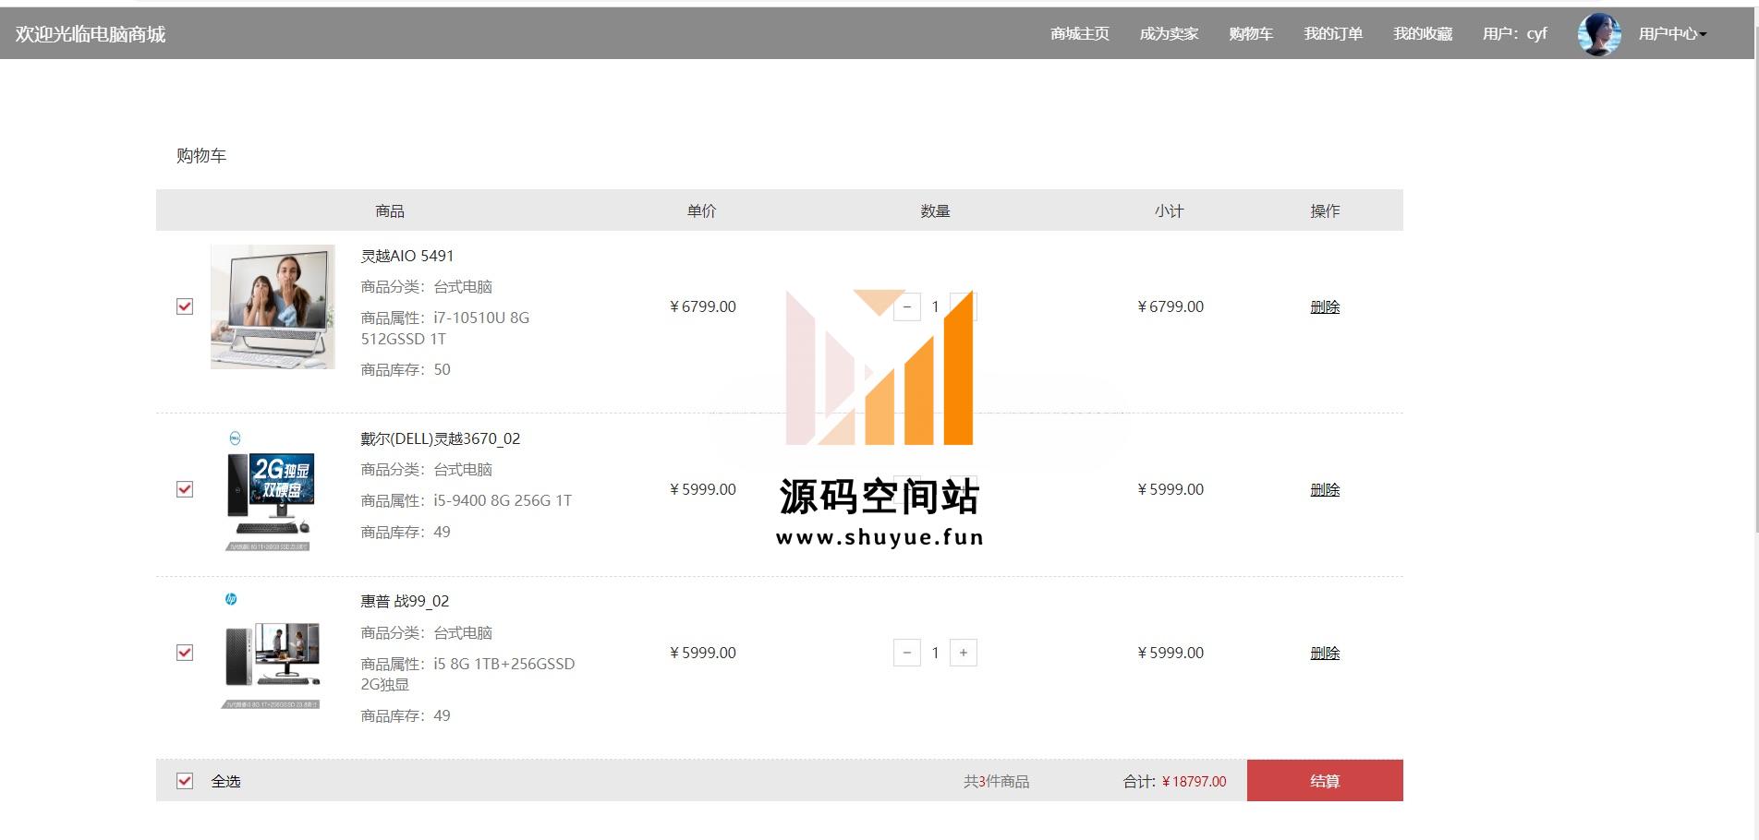Delete 惠普 战99_02 from cart
This screenshot has height=840, width=1759.
[1325, 653]
